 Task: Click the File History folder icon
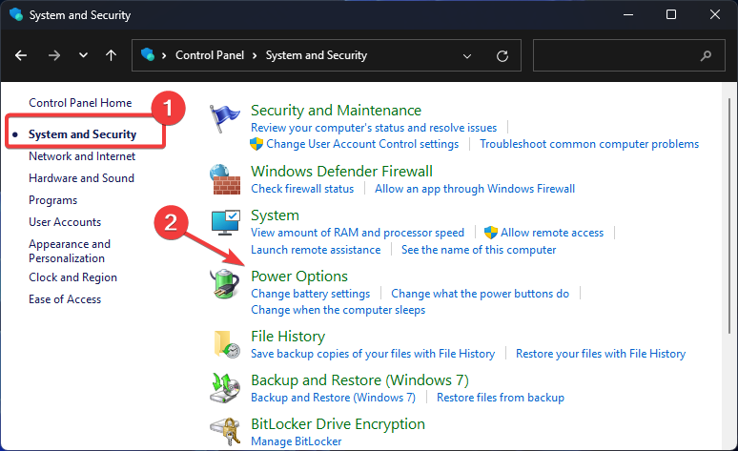click(227, 344)
